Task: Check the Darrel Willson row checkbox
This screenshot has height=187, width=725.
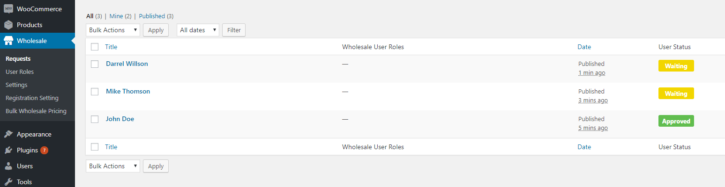Action: (x=95, y=64)
